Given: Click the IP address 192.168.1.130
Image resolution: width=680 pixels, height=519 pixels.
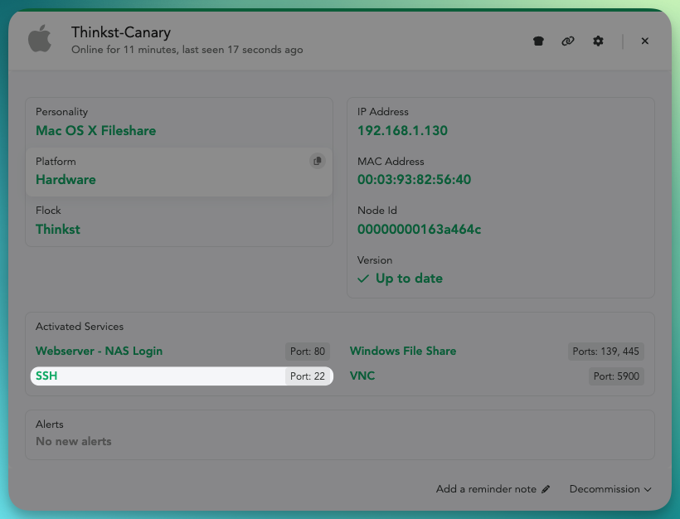Looking at the screenshot, I should [x=402, y=130].
